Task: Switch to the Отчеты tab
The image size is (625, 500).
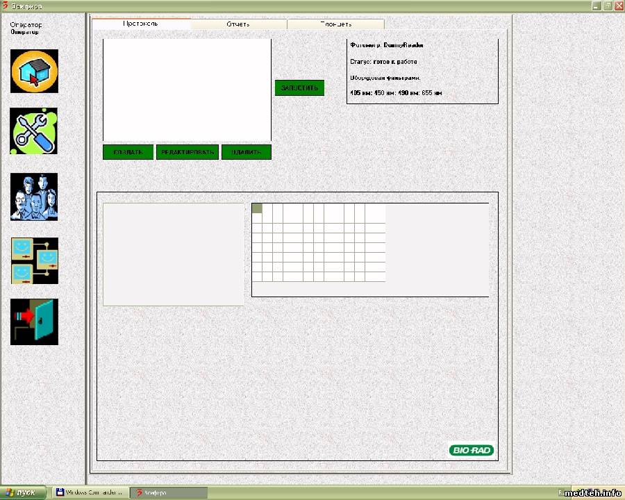Action: (x=238, y=24)
